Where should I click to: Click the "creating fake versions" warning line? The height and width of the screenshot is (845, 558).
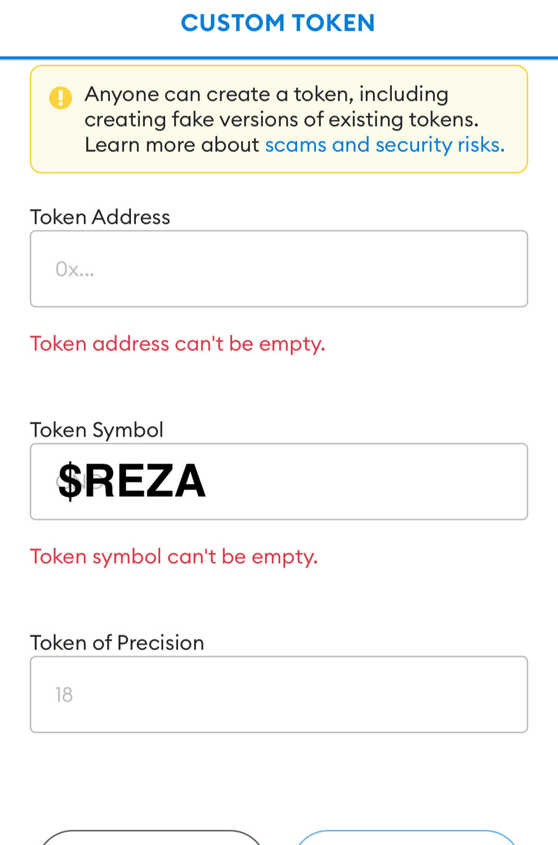(x=281, y=119)
